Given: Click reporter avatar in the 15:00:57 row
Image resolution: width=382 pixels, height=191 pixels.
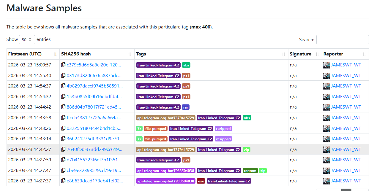Looking at the screenshot, I should (x=326, y=65).
